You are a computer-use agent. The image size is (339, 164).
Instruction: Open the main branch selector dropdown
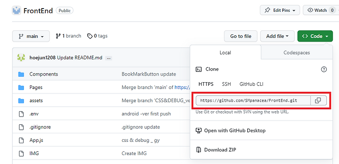click(x=31, y=36)
